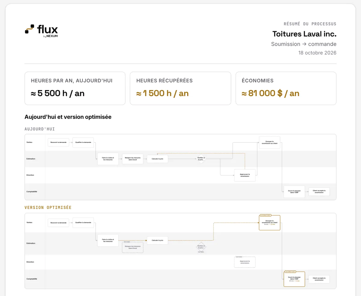Select the "Économies" card
The image size is (361, 296).
click(x=286, y=88)
